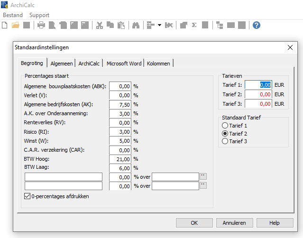Click the Renteverlies (RV) percentage field
The height and width of the screenshot is (238, 303).
(x=120, y=123)
